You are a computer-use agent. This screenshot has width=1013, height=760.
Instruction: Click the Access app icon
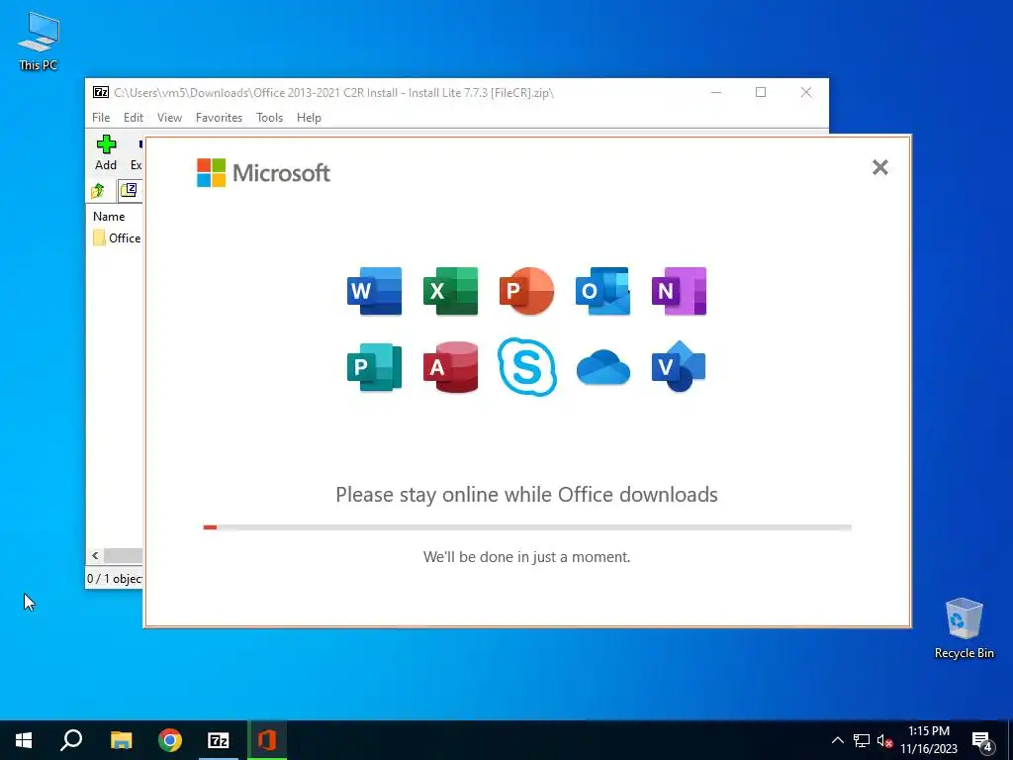tap(450, 367)
